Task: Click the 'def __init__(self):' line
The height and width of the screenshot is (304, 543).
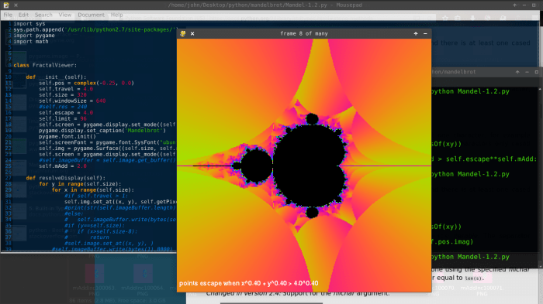Action: click(56, 77)
